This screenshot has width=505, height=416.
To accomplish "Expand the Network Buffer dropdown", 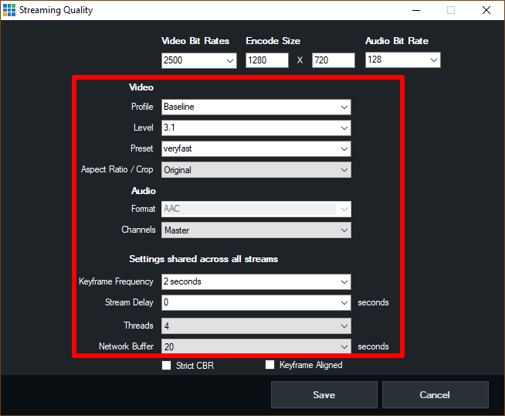I will coord(256,347).
